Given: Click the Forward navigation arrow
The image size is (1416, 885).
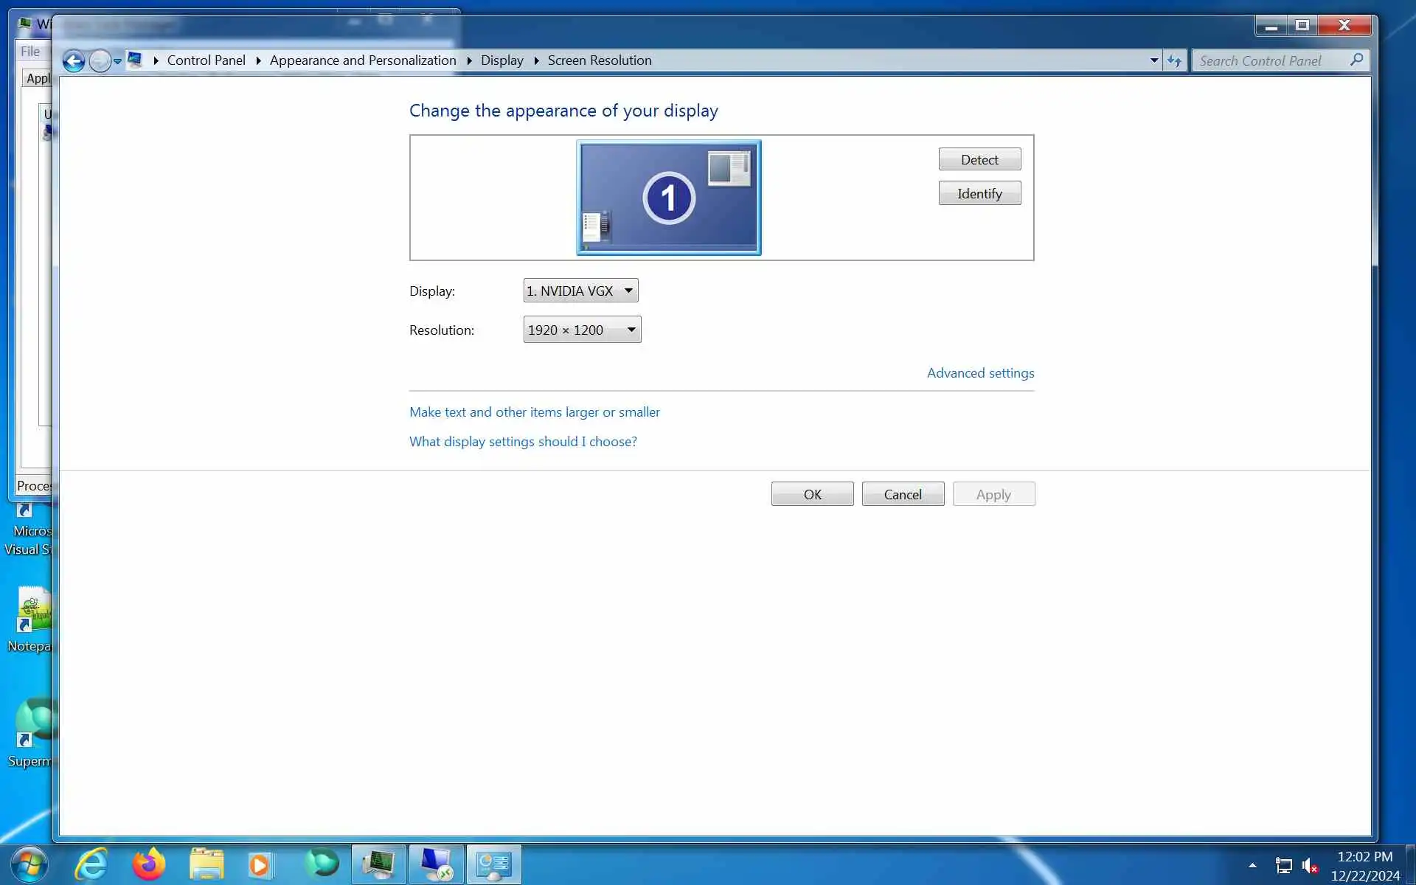Looking at the screenshot, I should point(100,60).
